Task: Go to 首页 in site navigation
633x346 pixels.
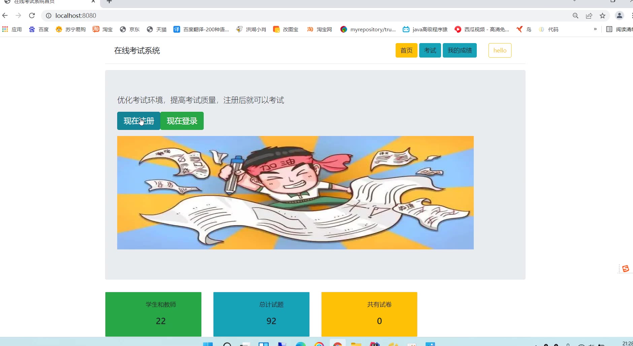Action: pyautogui.click(x=406, y=50)
